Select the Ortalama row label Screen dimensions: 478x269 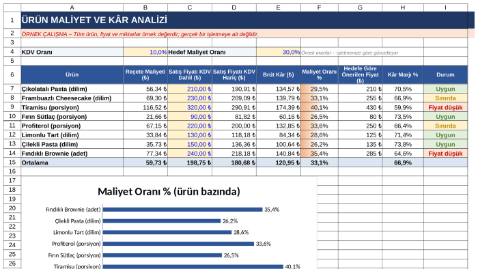pos(72,162)
